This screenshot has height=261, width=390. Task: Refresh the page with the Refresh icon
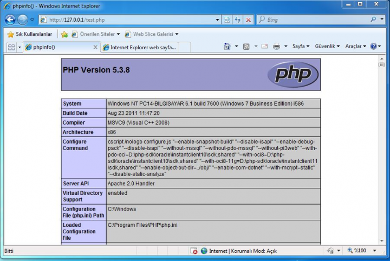click(x=238, y=20)
